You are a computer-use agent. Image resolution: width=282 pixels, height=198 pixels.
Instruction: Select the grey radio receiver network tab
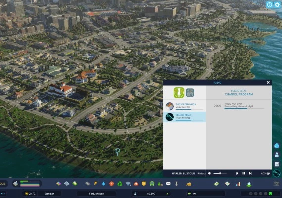(x=190, y=93)
